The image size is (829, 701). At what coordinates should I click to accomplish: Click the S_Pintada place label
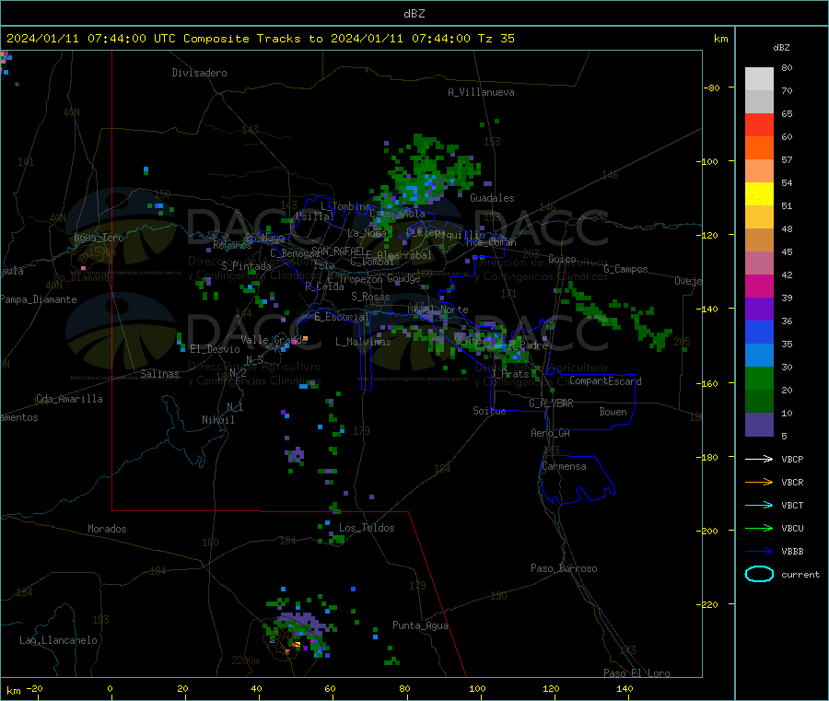246,266
